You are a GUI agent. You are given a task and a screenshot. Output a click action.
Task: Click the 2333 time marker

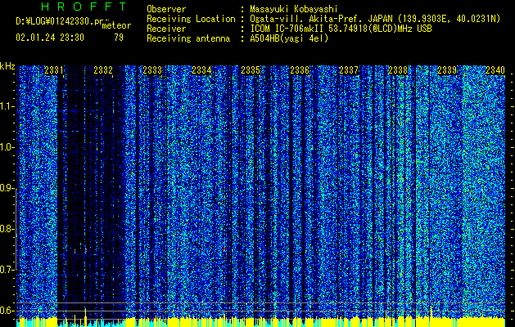tap(152, 70)
